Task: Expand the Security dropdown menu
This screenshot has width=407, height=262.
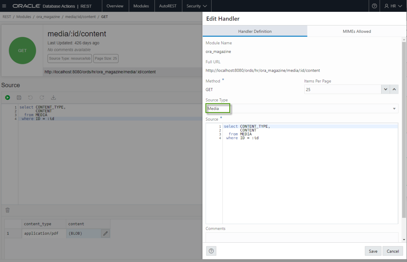Action: (x=197, y=6)
